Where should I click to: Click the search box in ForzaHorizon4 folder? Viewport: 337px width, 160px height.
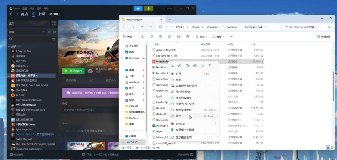coord(305,27)
